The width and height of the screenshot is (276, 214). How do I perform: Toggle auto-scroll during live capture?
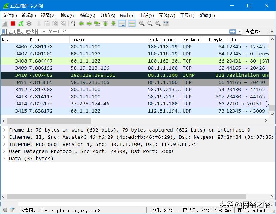tap(122, 24)
